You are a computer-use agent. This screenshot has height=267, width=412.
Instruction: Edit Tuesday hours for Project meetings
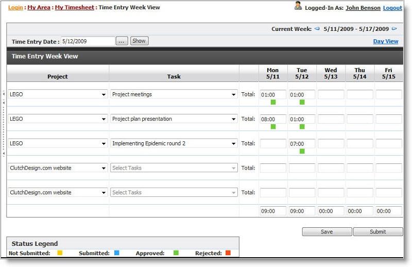302,94
